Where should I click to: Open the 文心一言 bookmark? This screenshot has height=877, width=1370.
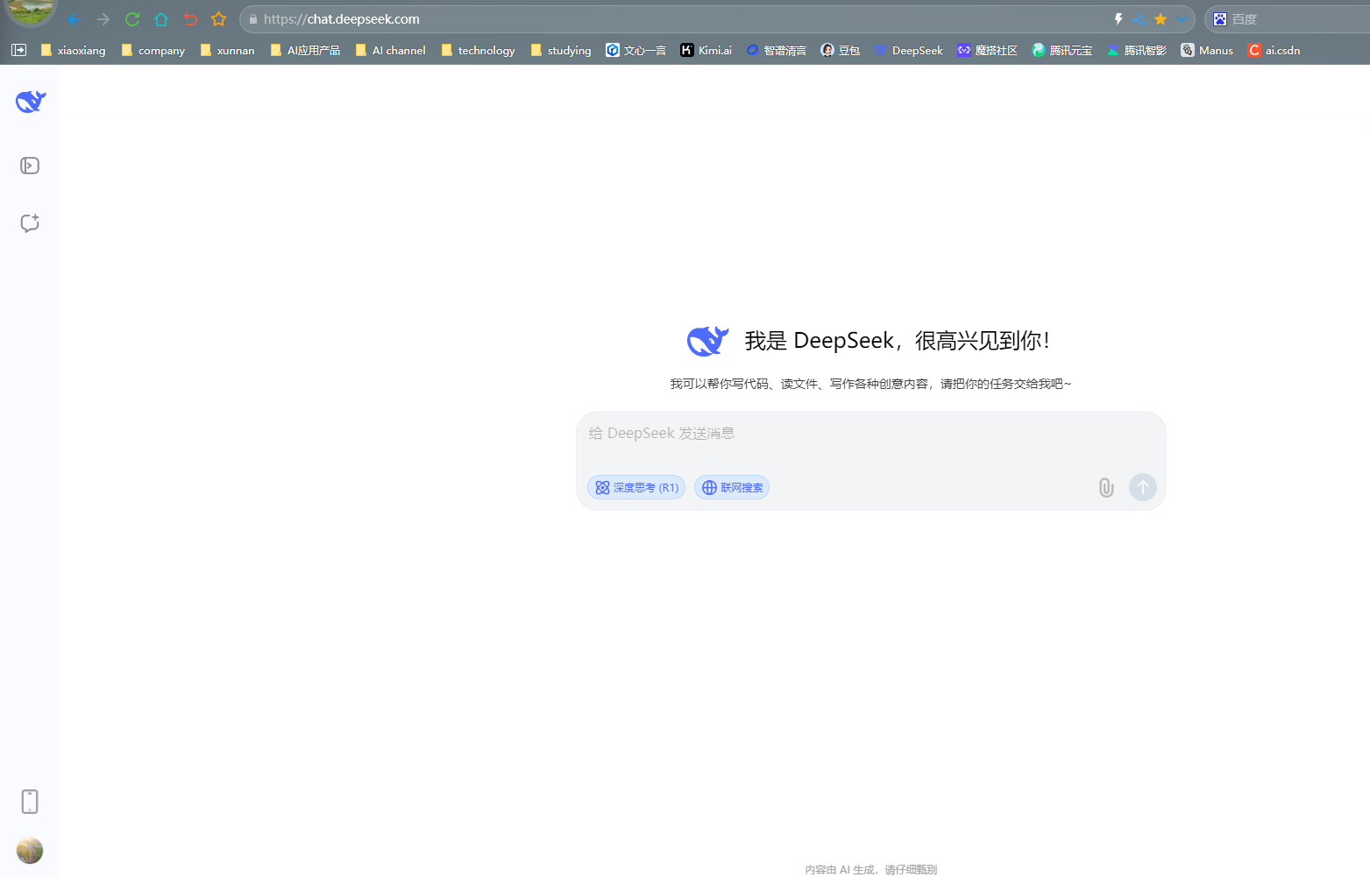[635, 51]
